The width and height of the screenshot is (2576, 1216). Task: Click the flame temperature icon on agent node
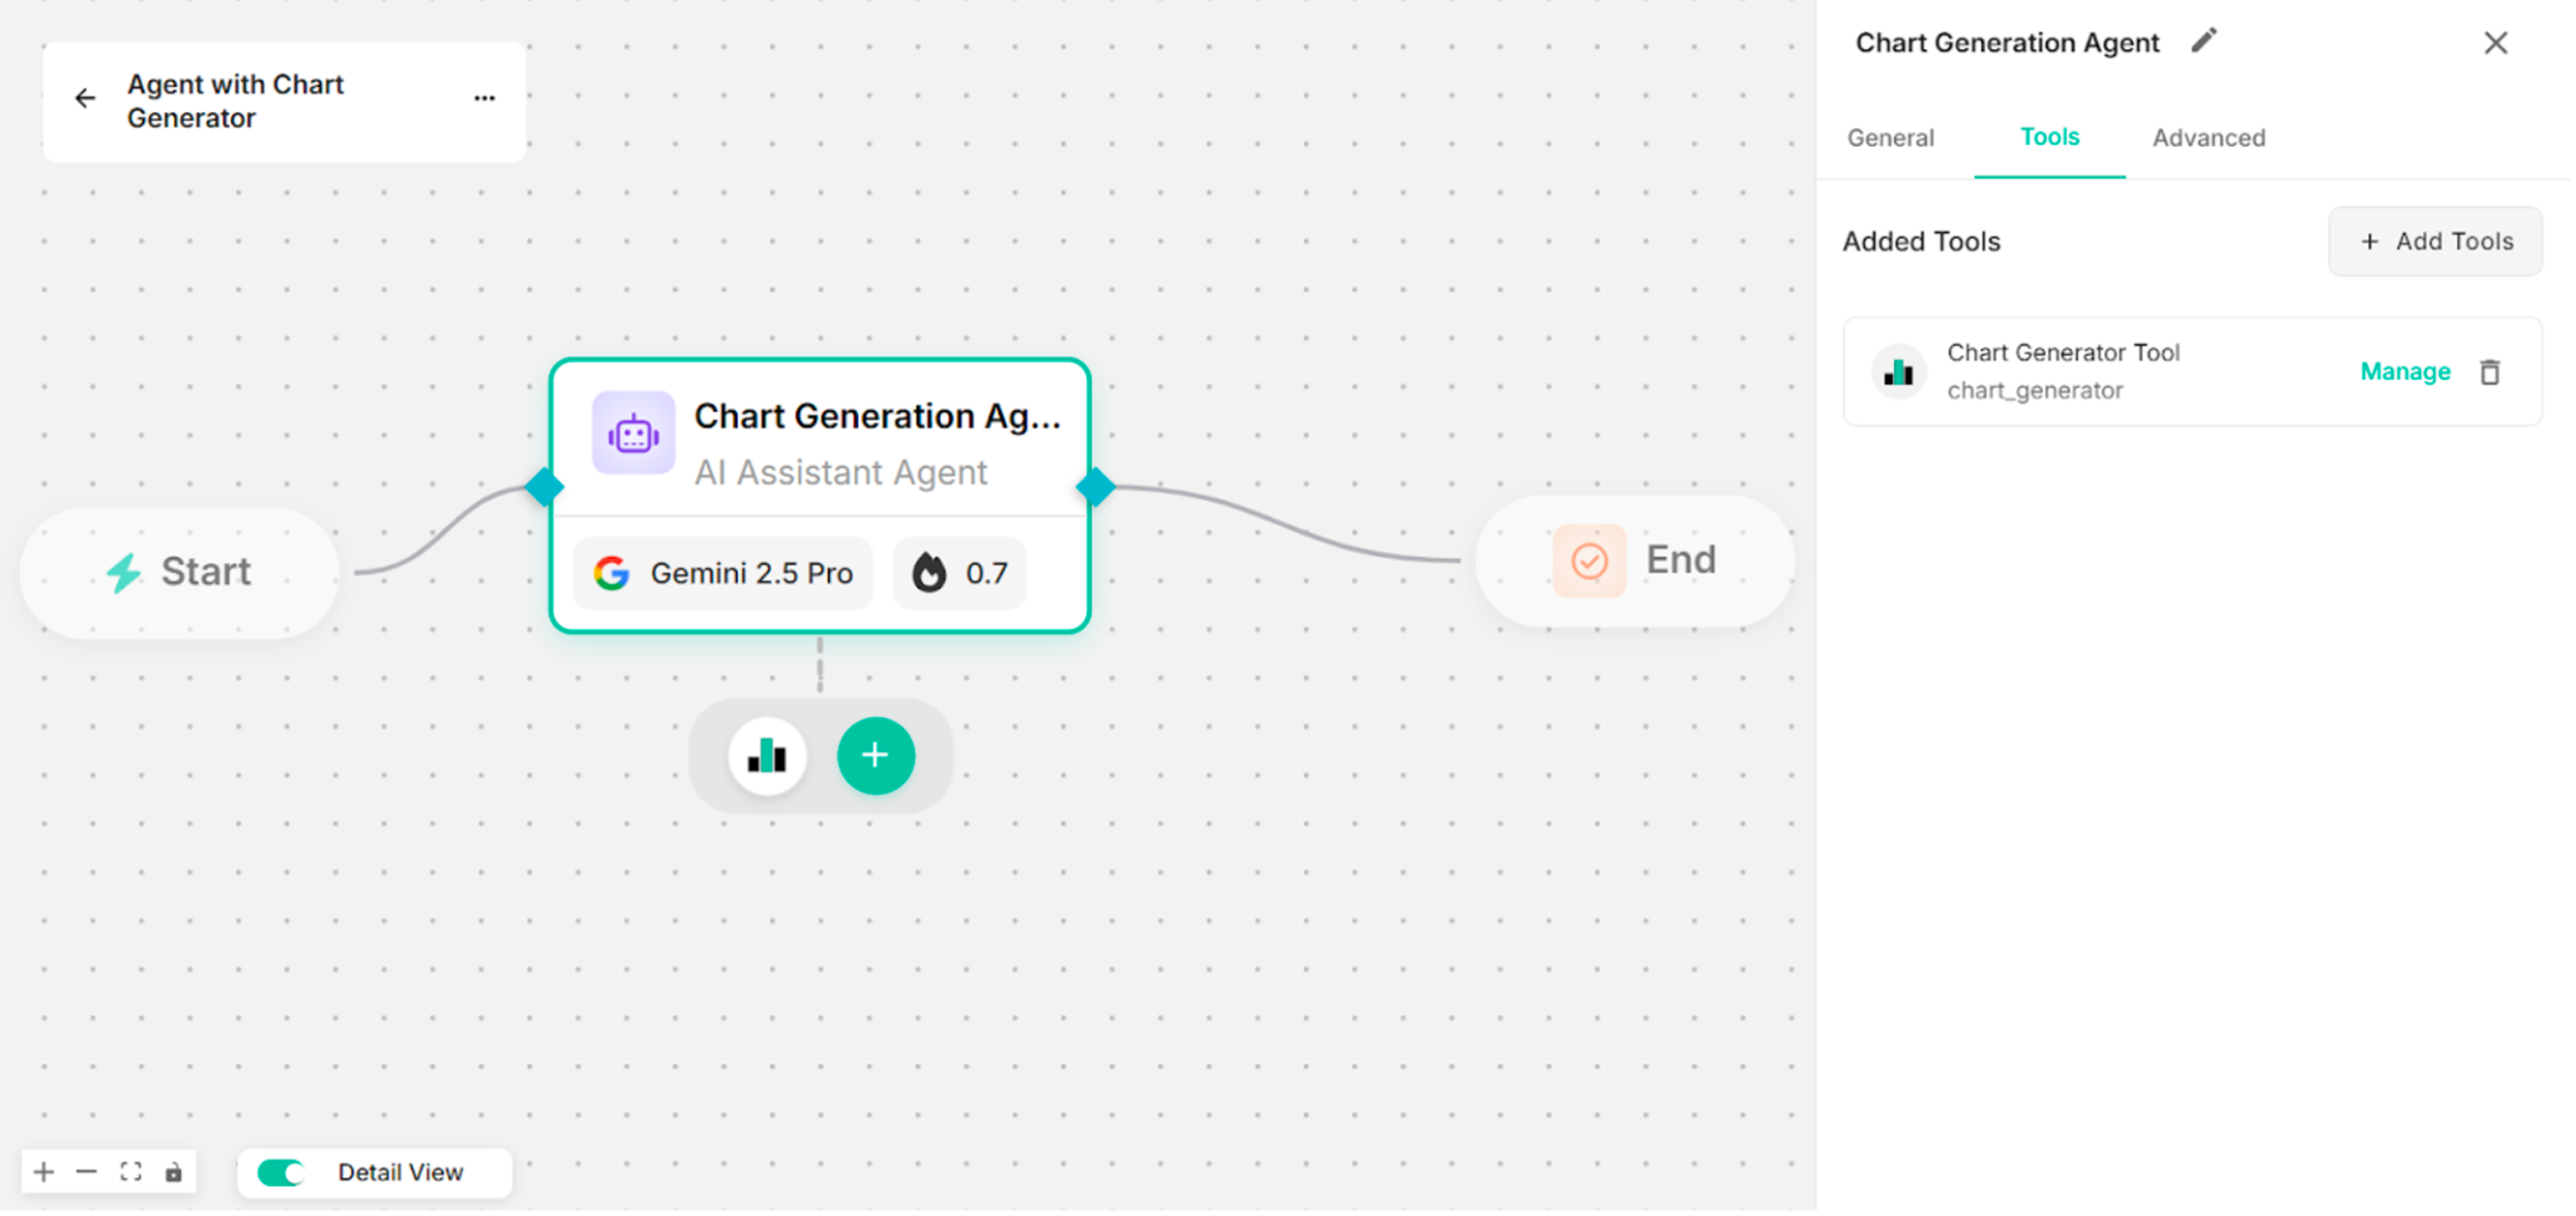pos(931,572)
